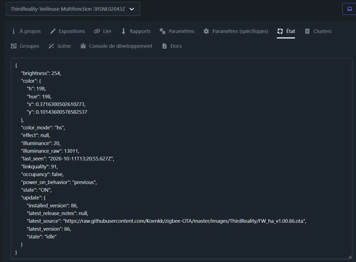Click the Docs file icon
356x262 pixels.
164,46
